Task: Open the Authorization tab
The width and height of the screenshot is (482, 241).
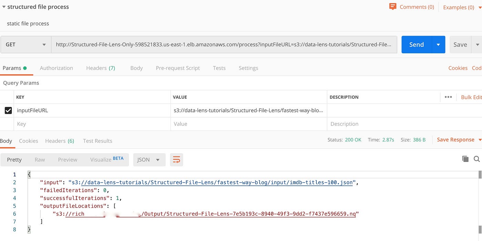Action: (56, 68)
